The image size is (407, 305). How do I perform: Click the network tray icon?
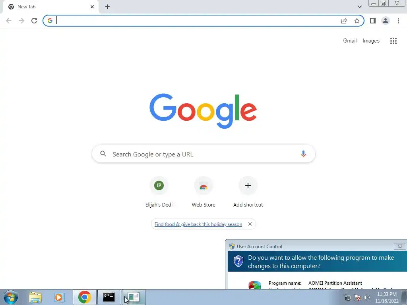tap(347, 297)
